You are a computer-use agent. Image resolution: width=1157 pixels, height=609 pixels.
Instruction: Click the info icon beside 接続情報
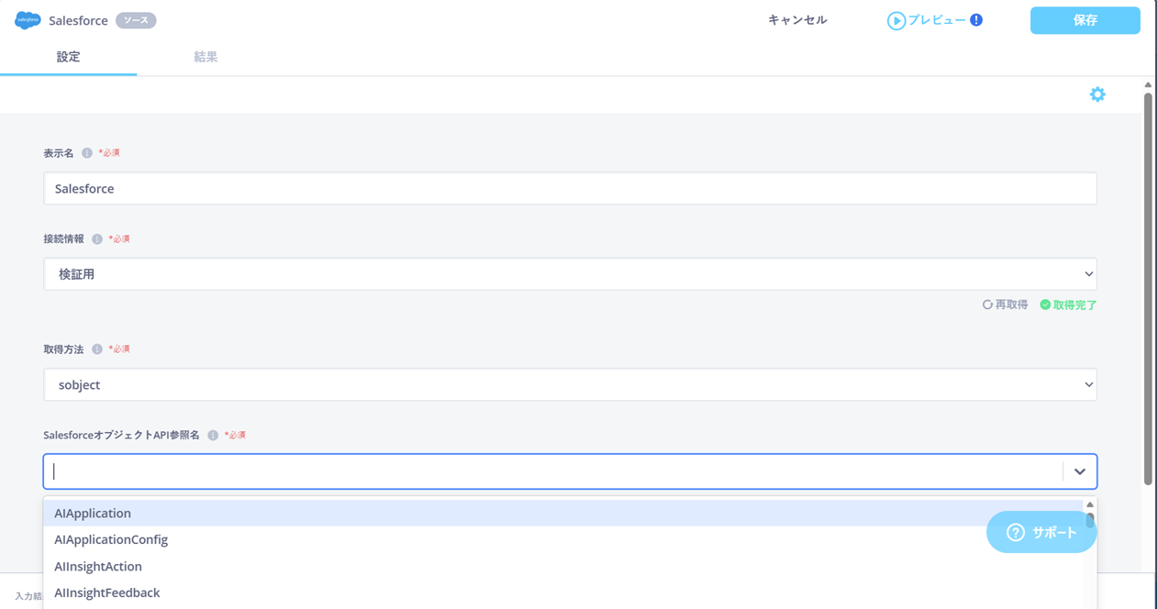pos(97,239)
